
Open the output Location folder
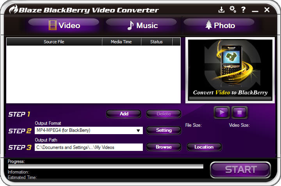pos(204,147)
